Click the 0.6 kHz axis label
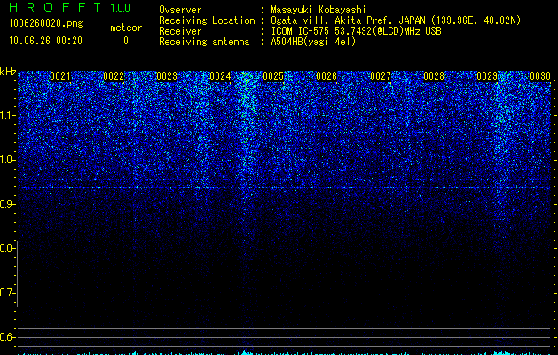Viewport: 558px width, 355px height. pyautogui.click(x=8, y=337)
